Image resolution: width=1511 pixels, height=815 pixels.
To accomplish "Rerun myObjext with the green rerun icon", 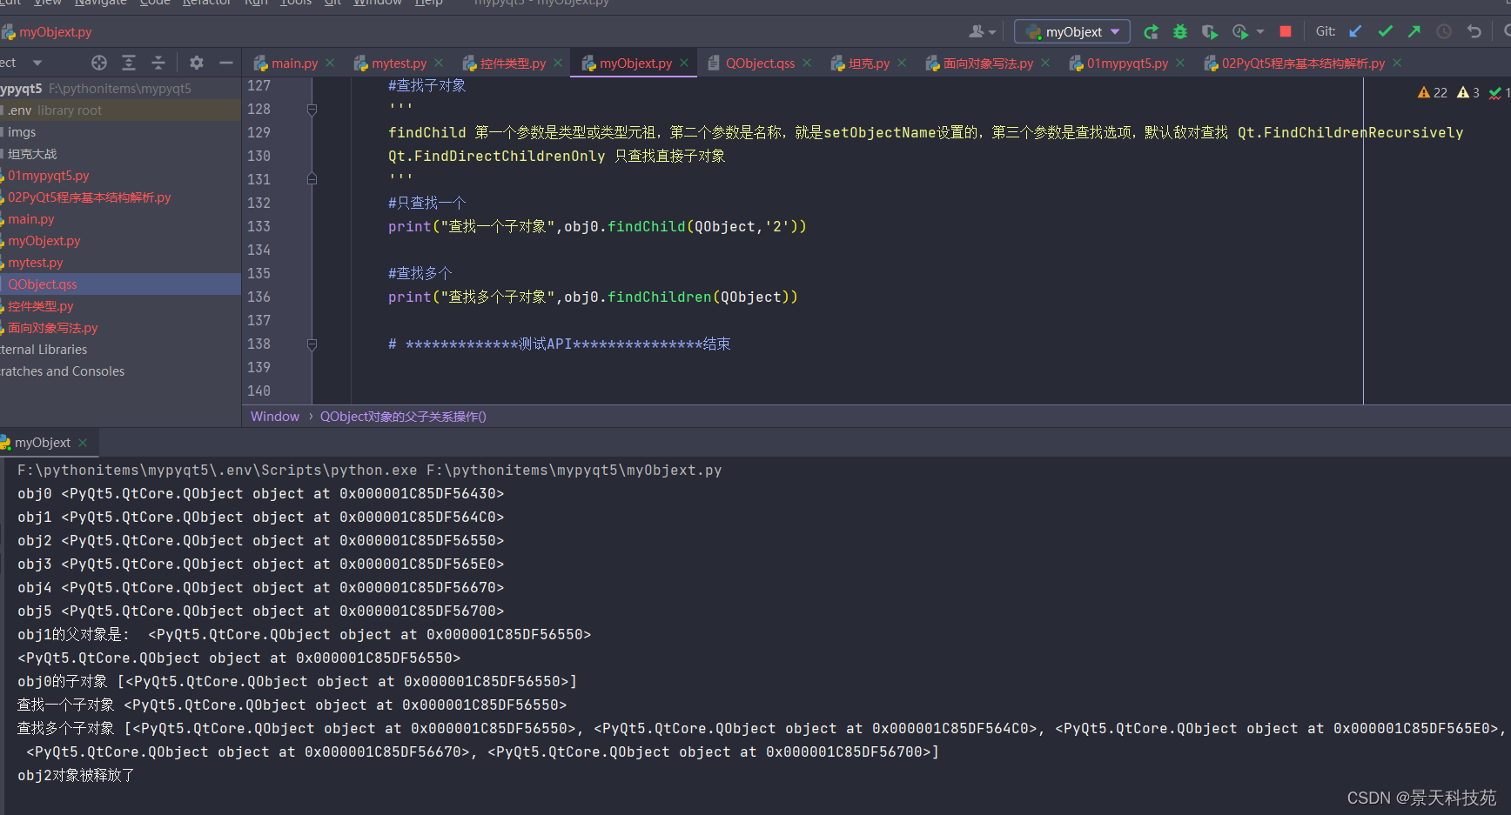I will click(x=1151, y=32).
